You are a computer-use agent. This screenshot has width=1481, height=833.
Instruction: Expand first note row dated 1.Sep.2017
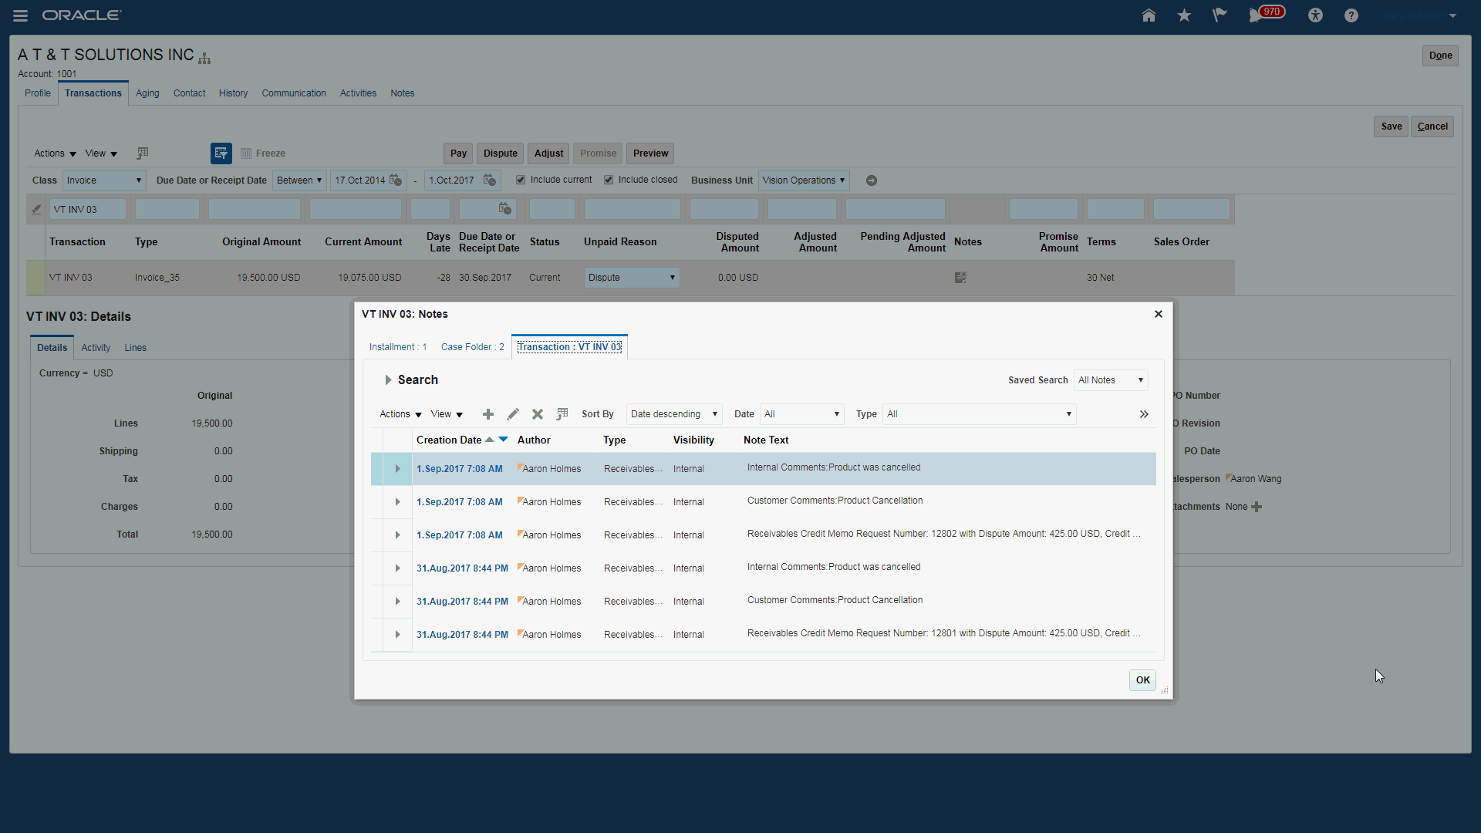coord(398,469)
